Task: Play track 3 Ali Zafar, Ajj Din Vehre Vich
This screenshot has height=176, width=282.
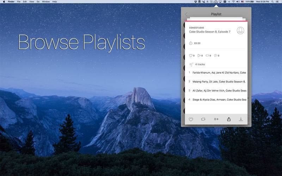Action: [216, 90]
